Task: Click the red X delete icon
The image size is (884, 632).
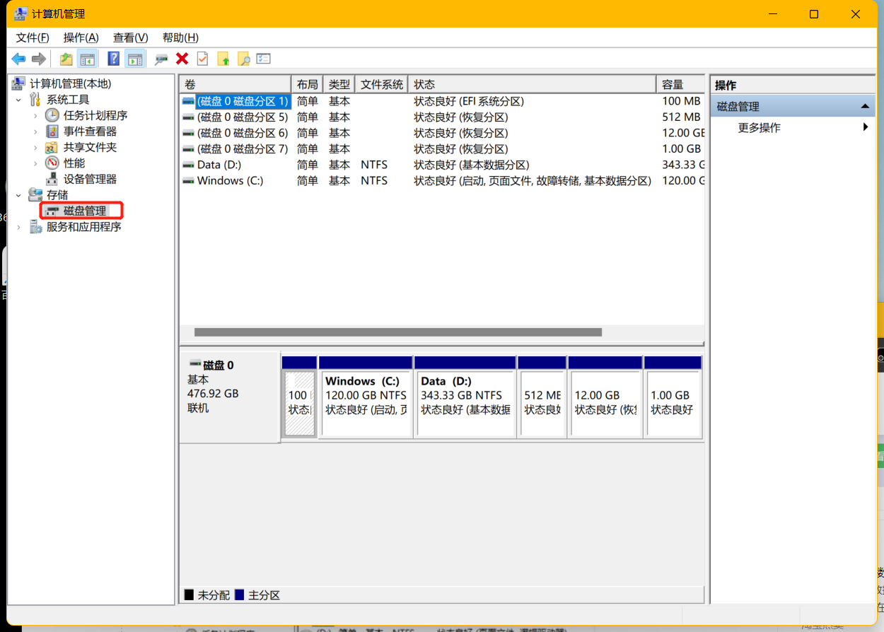Action: [x=182, y=59]
